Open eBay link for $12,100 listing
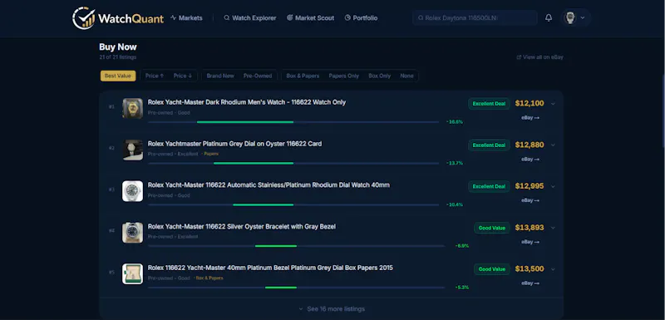This screenshot has height=320, width=665. [x=530, y=118]
